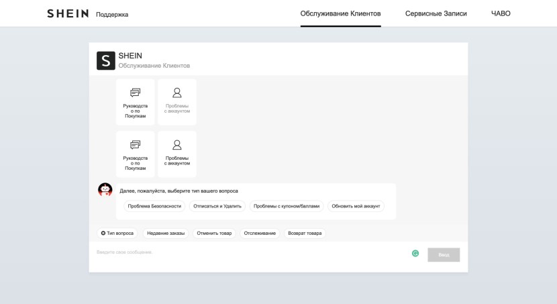Screen dimensions: 557x304
Task: Click the black S avatar in chat header
Action: click(106, 60)
